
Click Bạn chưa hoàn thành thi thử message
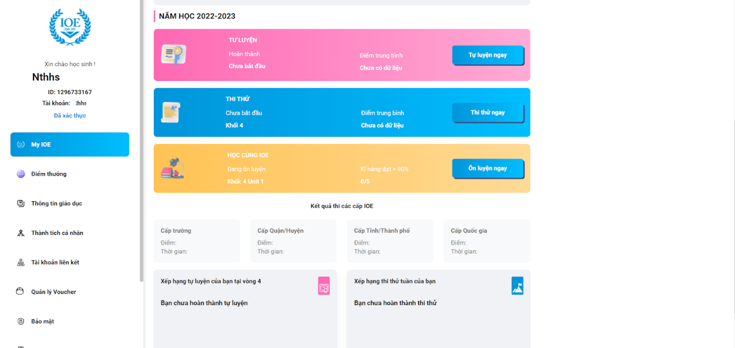[x=395, y=303]
